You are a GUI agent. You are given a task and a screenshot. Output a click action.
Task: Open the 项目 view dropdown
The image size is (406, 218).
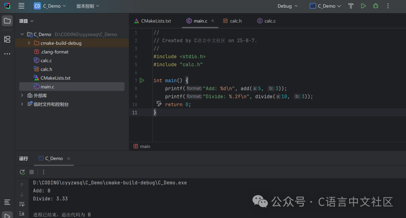point(26,21)
